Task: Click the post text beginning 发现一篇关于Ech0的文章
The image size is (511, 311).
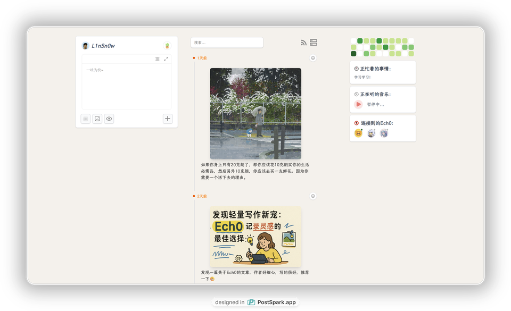Action: click(255, 275)
